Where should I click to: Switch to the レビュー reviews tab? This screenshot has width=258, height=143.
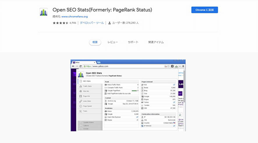pyautogui.click(x=113, y=42)
